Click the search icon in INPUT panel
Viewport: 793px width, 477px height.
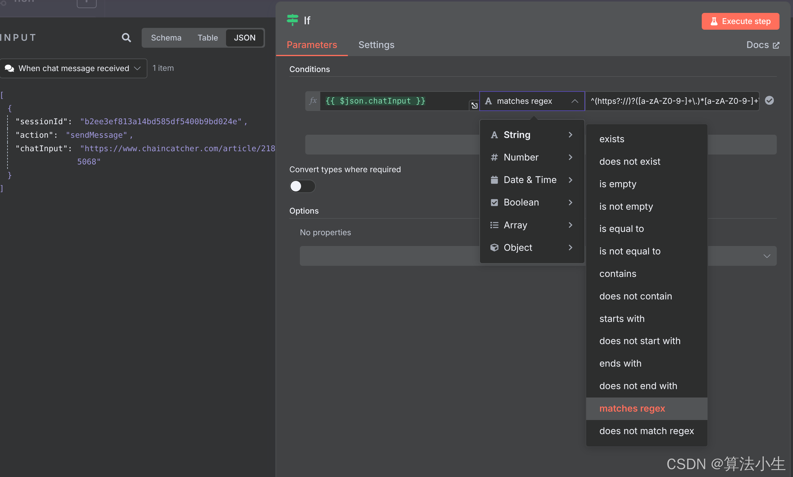click(x=126, y=37)
